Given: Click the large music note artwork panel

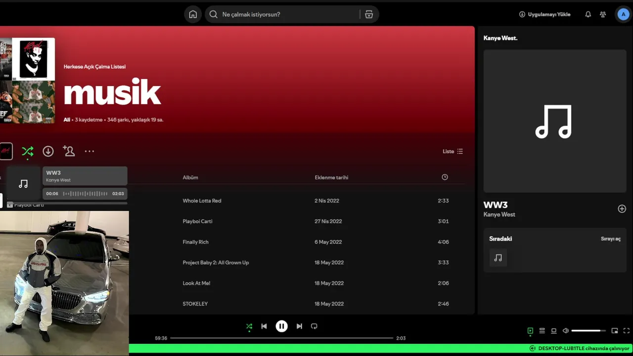Looking at the screenshot, I should (555, 121).
